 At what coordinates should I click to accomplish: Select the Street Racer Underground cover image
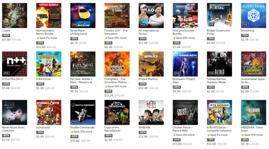(x=83, y=15)
